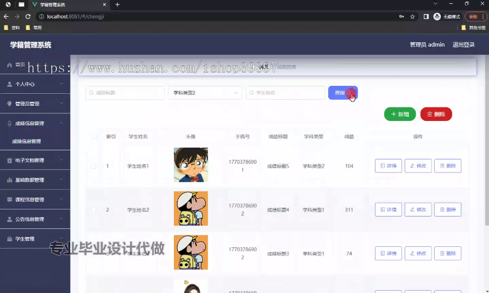Click 删除 for 成绩标题4 row
The height and width of the screenshot is (293, 489).
pos(448,209)
